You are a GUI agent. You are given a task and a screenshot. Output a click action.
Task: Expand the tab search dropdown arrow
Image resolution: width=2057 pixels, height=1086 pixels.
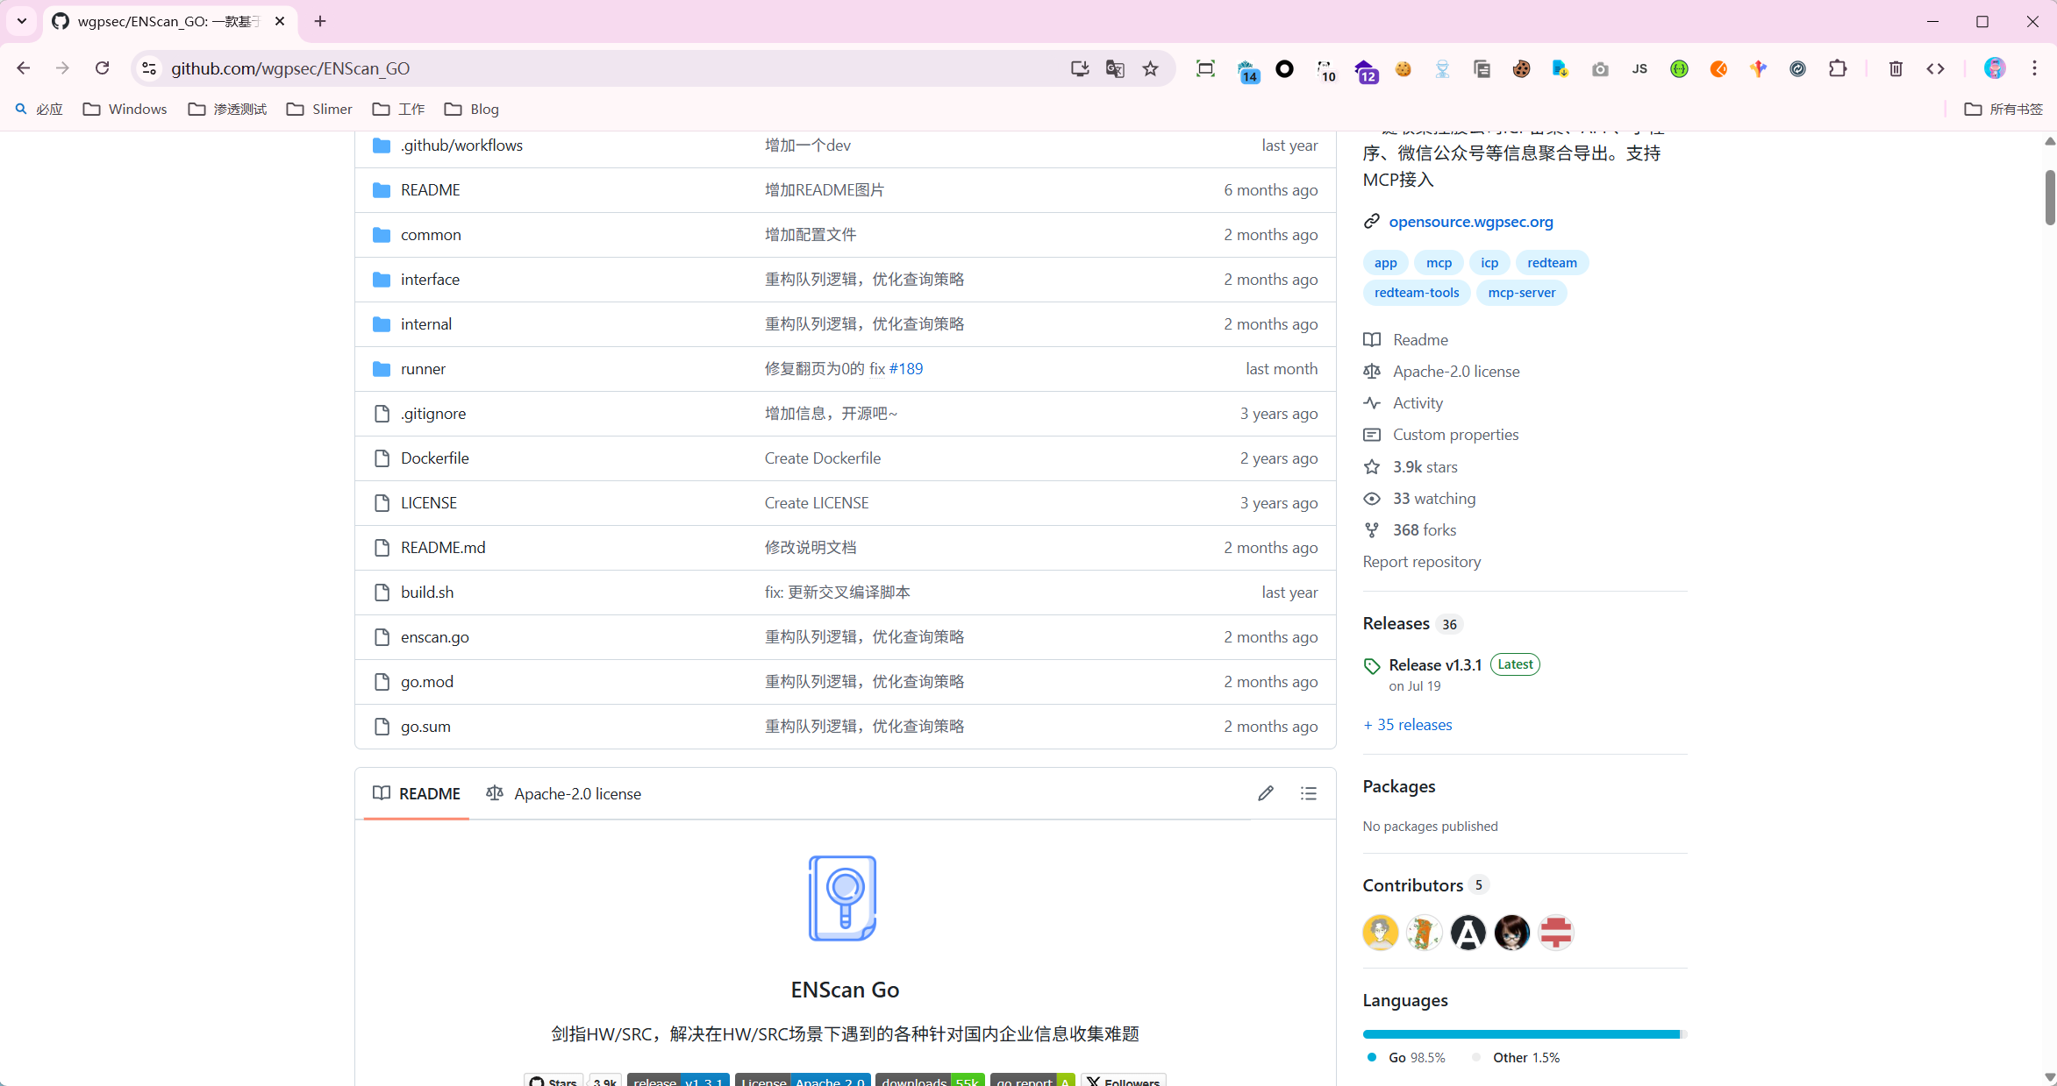click(22, 21)
